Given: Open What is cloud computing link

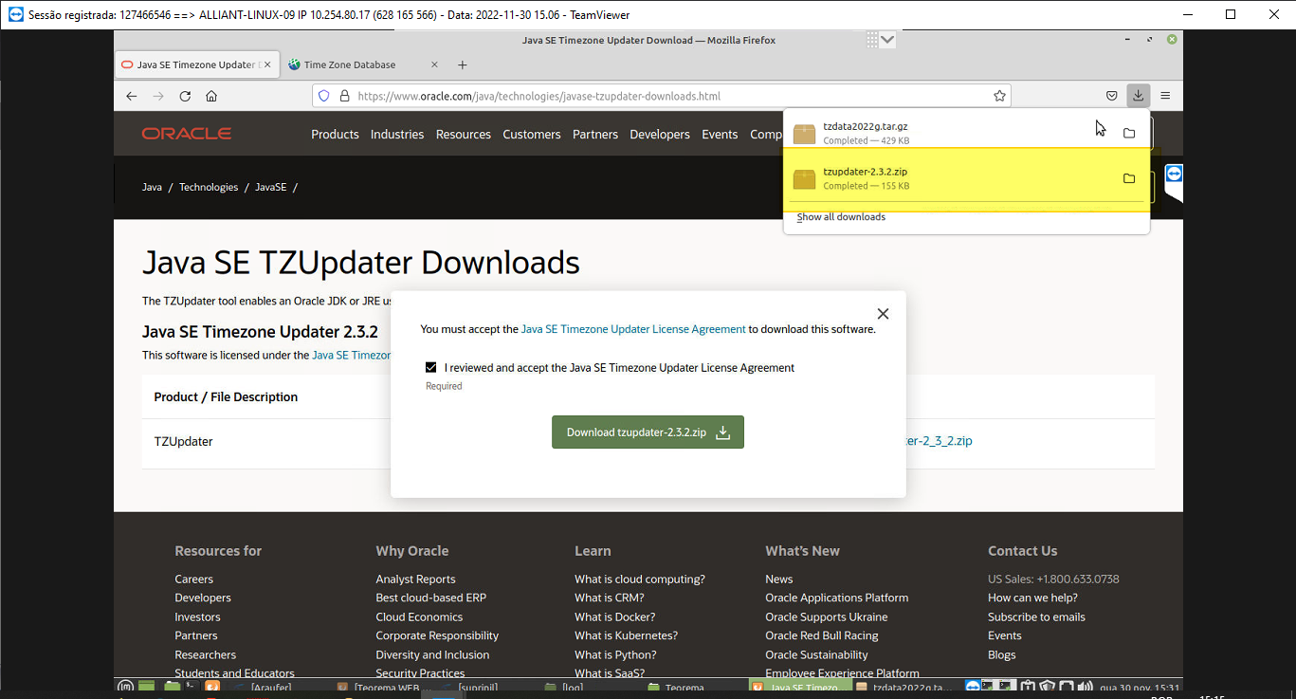Looking at the screenshot, I should coord(640,579).
